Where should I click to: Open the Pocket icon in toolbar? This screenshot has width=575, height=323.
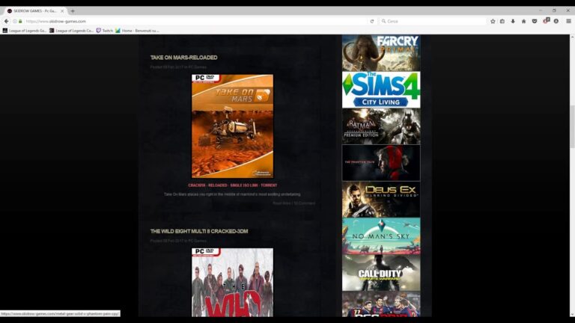pyautogui.click(x=535, y=21)
